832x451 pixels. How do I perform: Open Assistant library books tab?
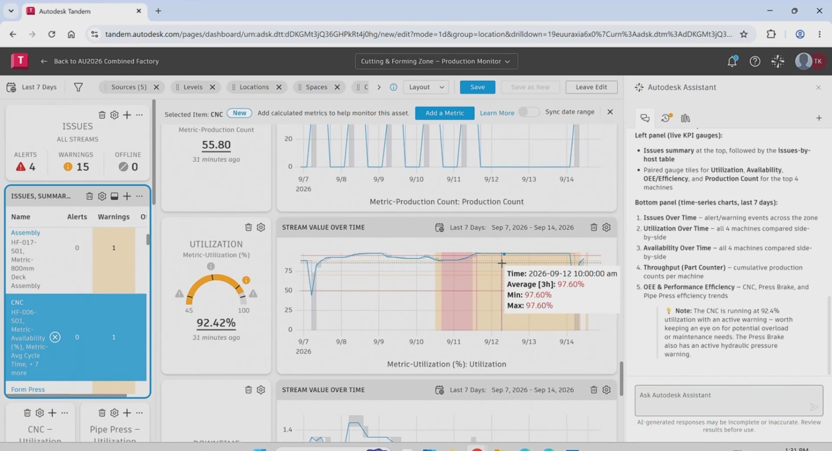[686, 118]
